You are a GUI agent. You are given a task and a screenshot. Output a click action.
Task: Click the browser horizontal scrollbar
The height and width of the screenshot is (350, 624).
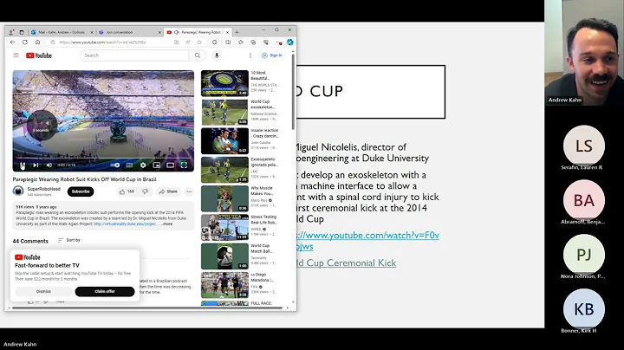click(x=147, y=308)
